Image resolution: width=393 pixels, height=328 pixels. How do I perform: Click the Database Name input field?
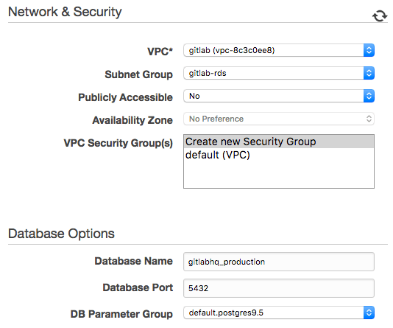279,262
